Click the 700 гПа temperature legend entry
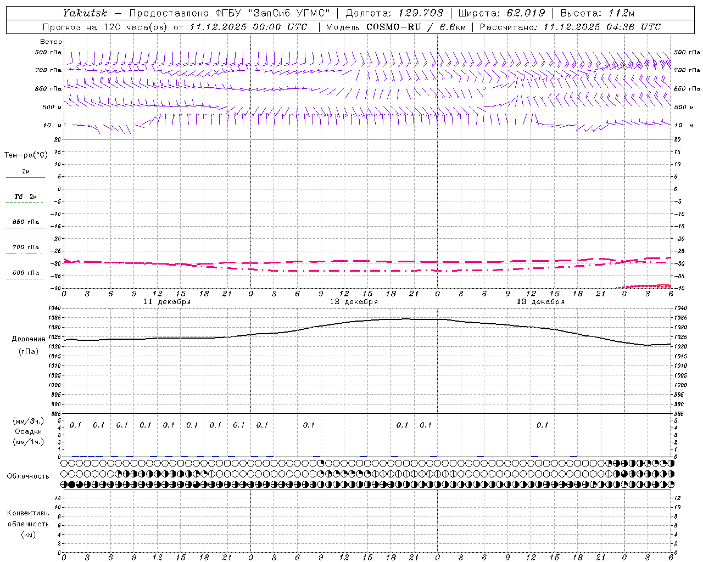This screenshot has height=562, width=703. 25,248
